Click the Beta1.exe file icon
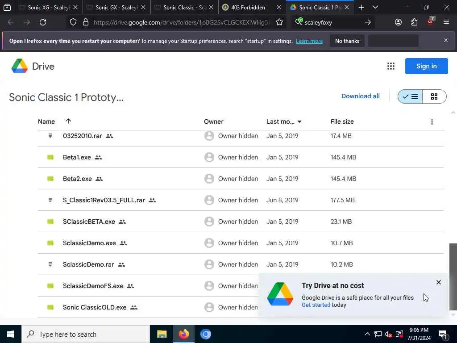 (x=50, y=157)
